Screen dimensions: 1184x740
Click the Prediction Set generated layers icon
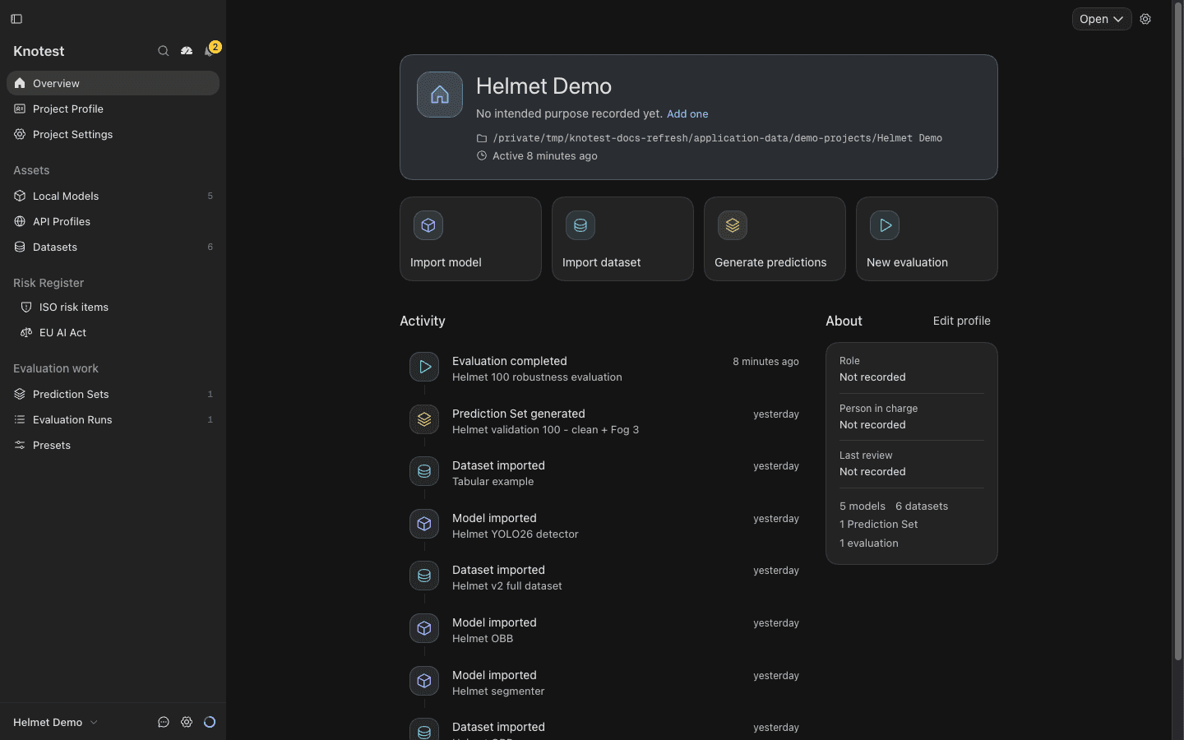(x=424, y=419)
